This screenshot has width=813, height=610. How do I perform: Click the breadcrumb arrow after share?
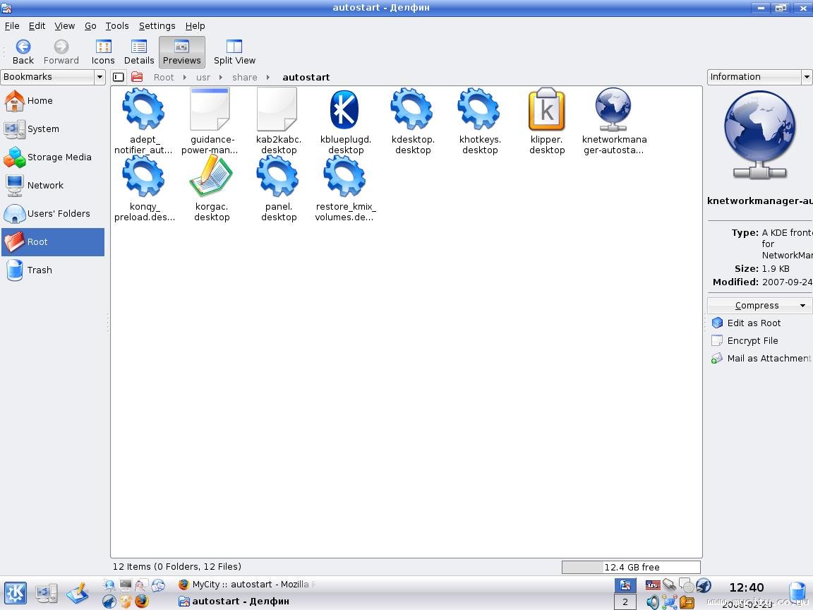(x=268, y=77)
